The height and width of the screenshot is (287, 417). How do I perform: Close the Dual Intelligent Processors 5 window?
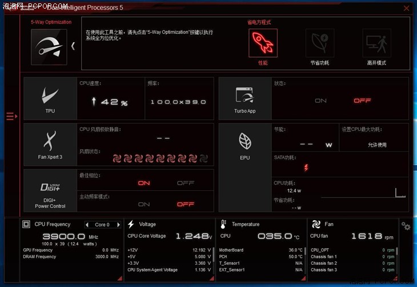point(406,8)
